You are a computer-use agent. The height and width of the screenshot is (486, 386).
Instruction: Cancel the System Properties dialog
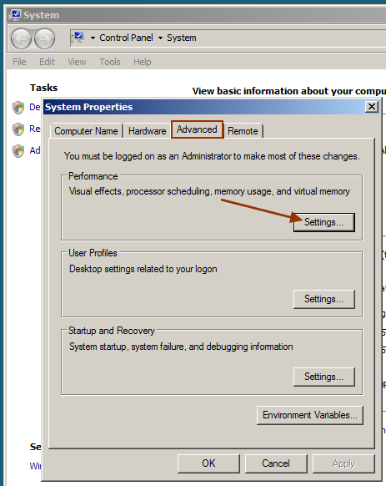276,463
